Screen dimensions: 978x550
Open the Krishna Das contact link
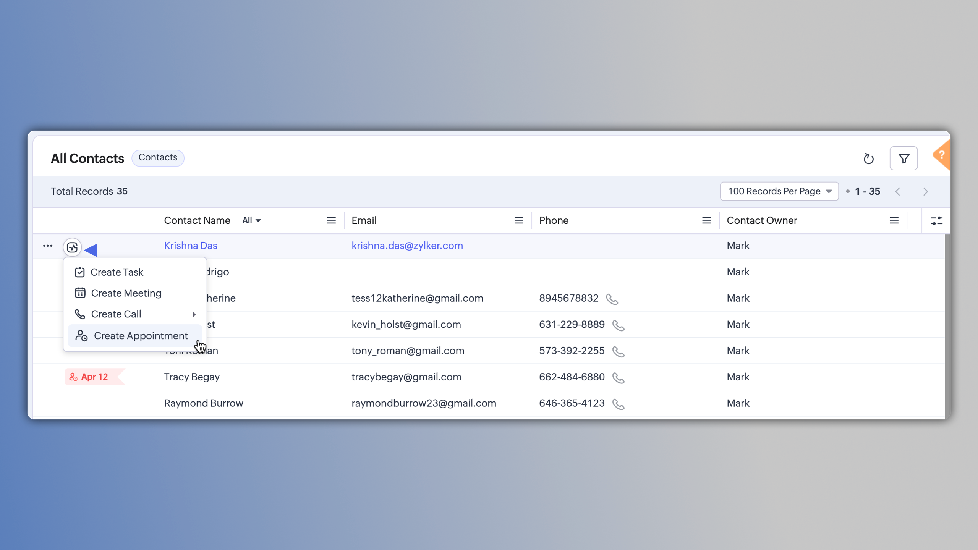point(191,246)
